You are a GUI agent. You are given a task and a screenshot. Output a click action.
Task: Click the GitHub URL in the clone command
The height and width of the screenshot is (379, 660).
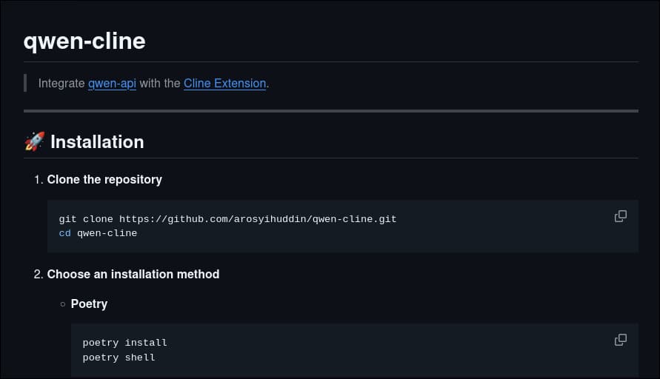258,219
